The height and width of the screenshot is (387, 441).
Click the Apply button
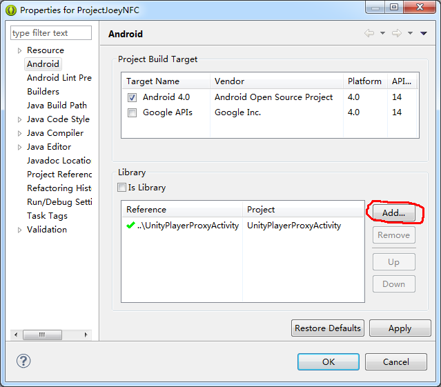pos(400,328)
